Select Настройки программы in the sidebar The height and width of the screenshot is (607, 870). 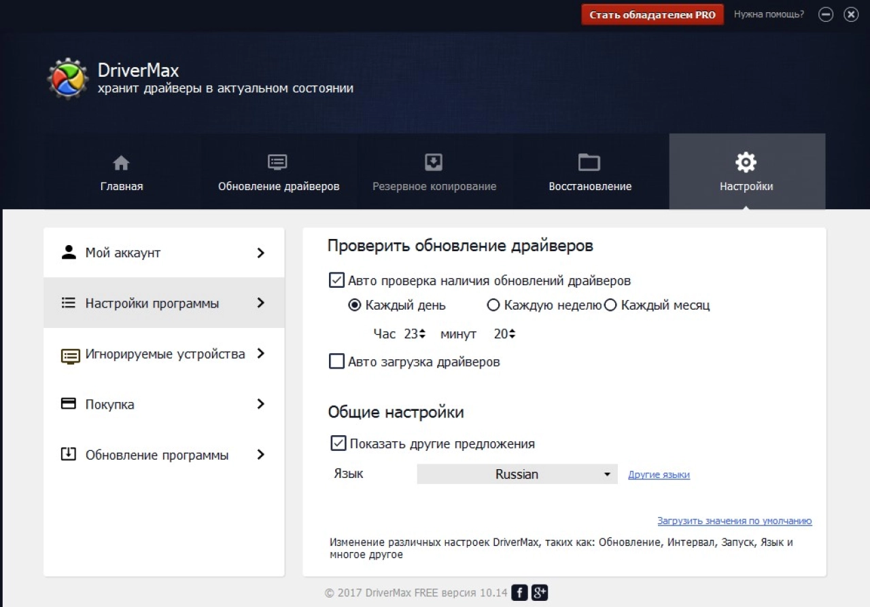click(x=164, y=303)
